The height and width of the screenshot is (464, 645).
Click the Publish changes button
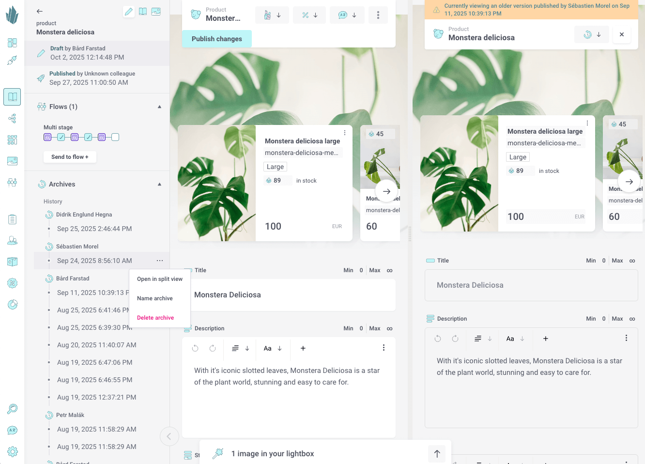(x=216, y=39)
